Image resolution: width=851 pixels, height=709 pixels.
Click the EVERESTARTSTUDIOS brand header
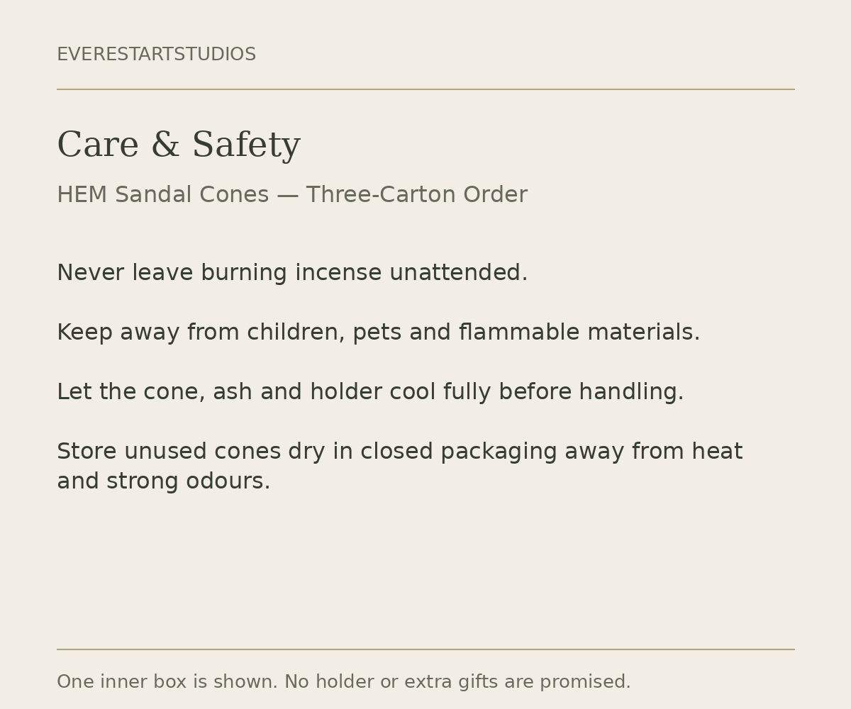[x=156, y=55]
